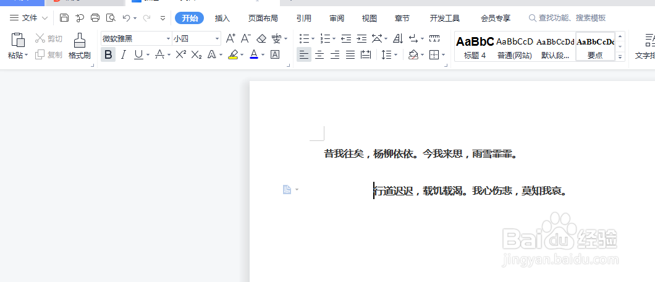Toggle Underline formatting
This screenshot has height=282, width=655.
pos(138,54)
